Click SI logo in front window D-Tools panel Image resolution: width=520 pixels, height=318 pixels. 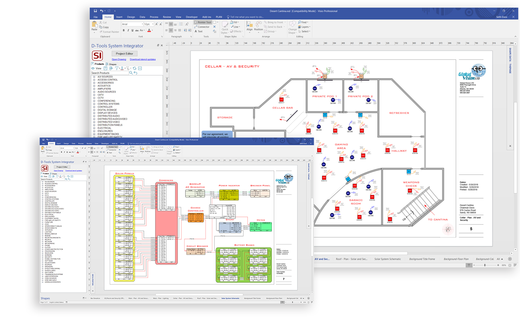pyautogui.click(x=44, y=168)
